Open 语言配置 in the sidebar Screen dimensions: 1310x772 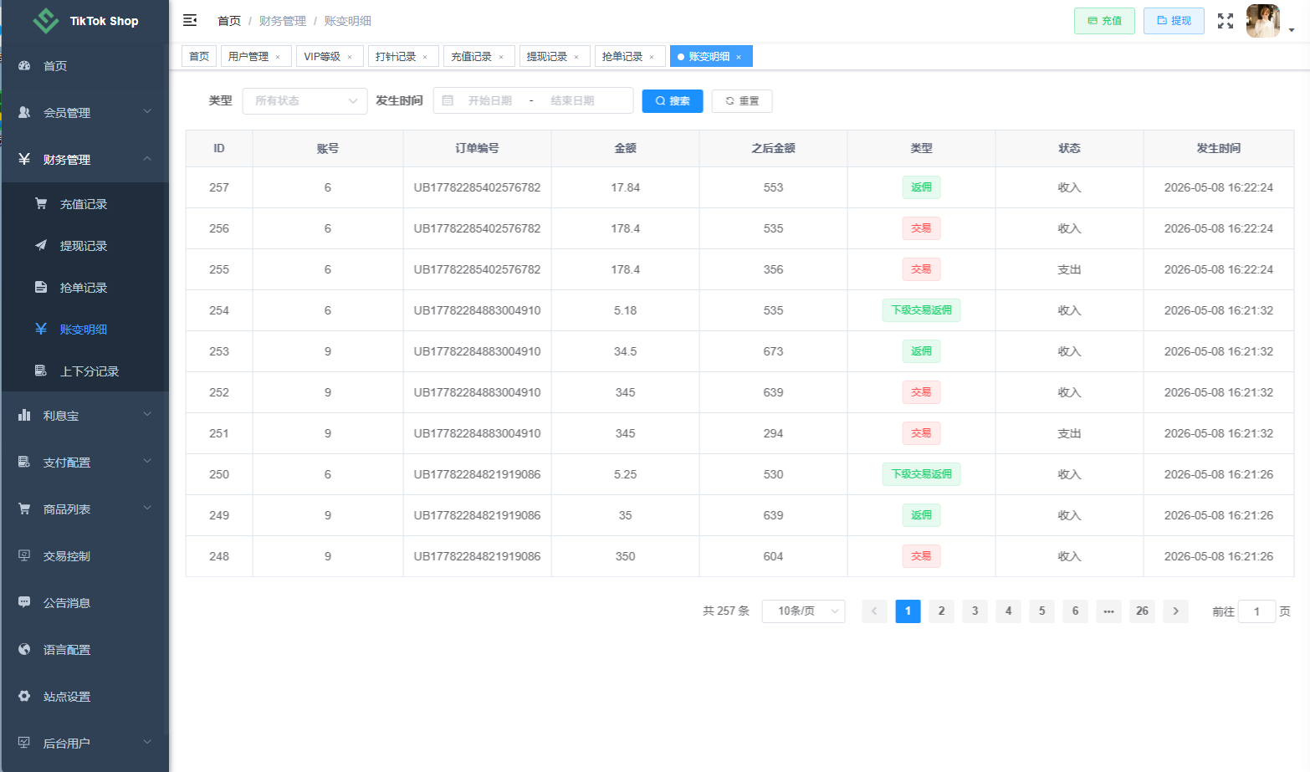pyautogui.click(x=85, y=650)
